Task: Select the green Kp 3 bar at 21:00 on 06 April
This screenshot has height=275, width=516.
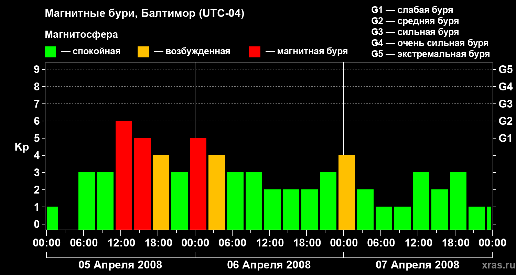Action: coord(328,201)
